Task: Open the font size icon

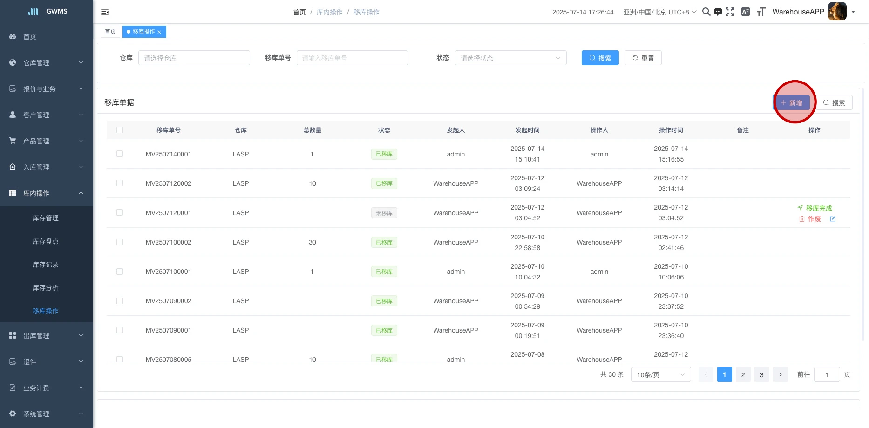Action: pos(761,12)
